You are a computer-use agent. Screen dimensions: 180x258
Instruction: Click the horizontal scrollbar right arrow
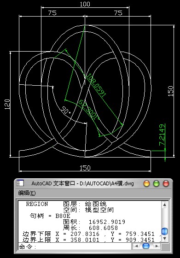point(157,246)
